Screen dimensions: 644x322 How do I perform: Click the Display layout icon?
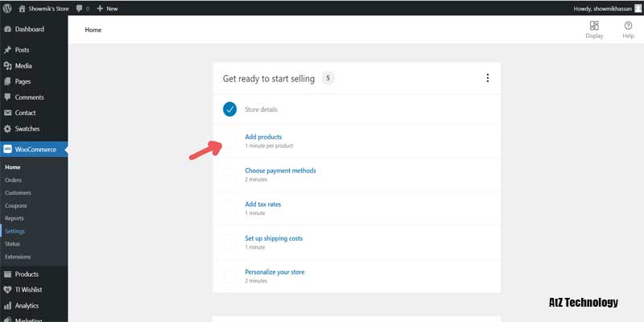coord(594,26)
